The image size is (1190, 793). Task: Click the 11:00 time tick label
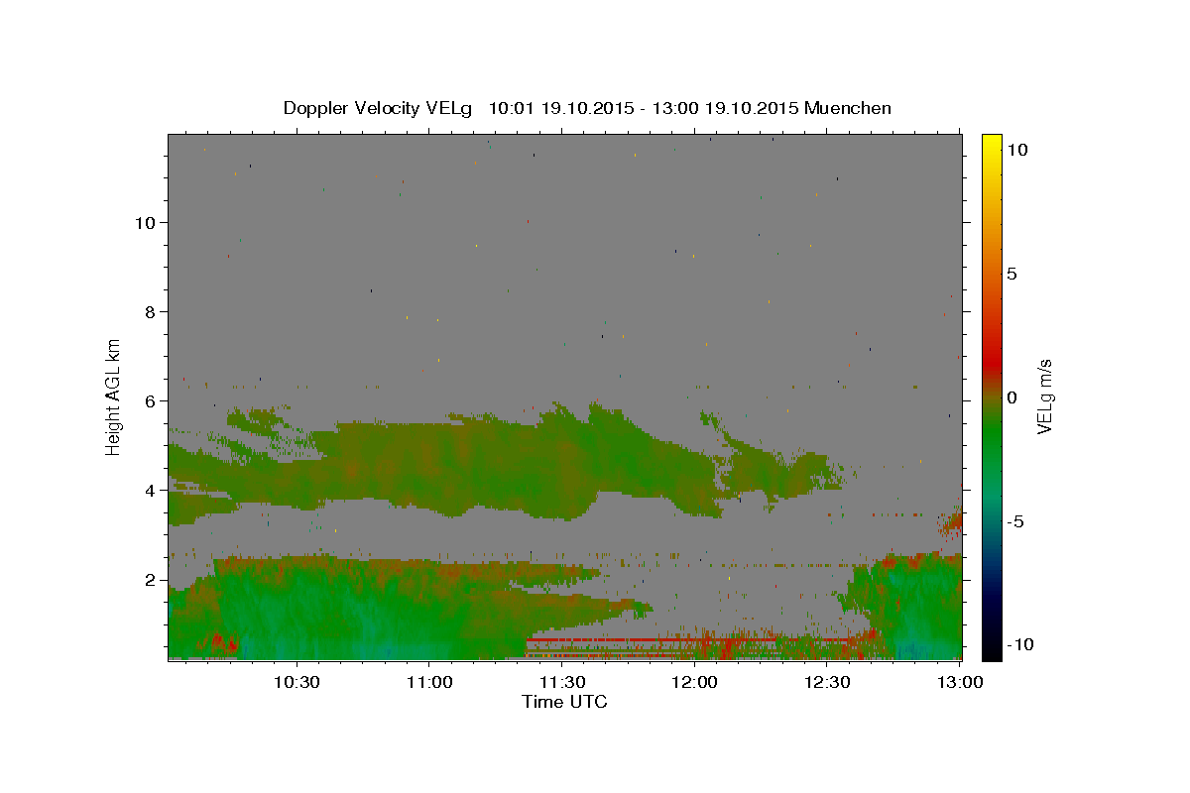pyautogui.click(x=429, y=682)
